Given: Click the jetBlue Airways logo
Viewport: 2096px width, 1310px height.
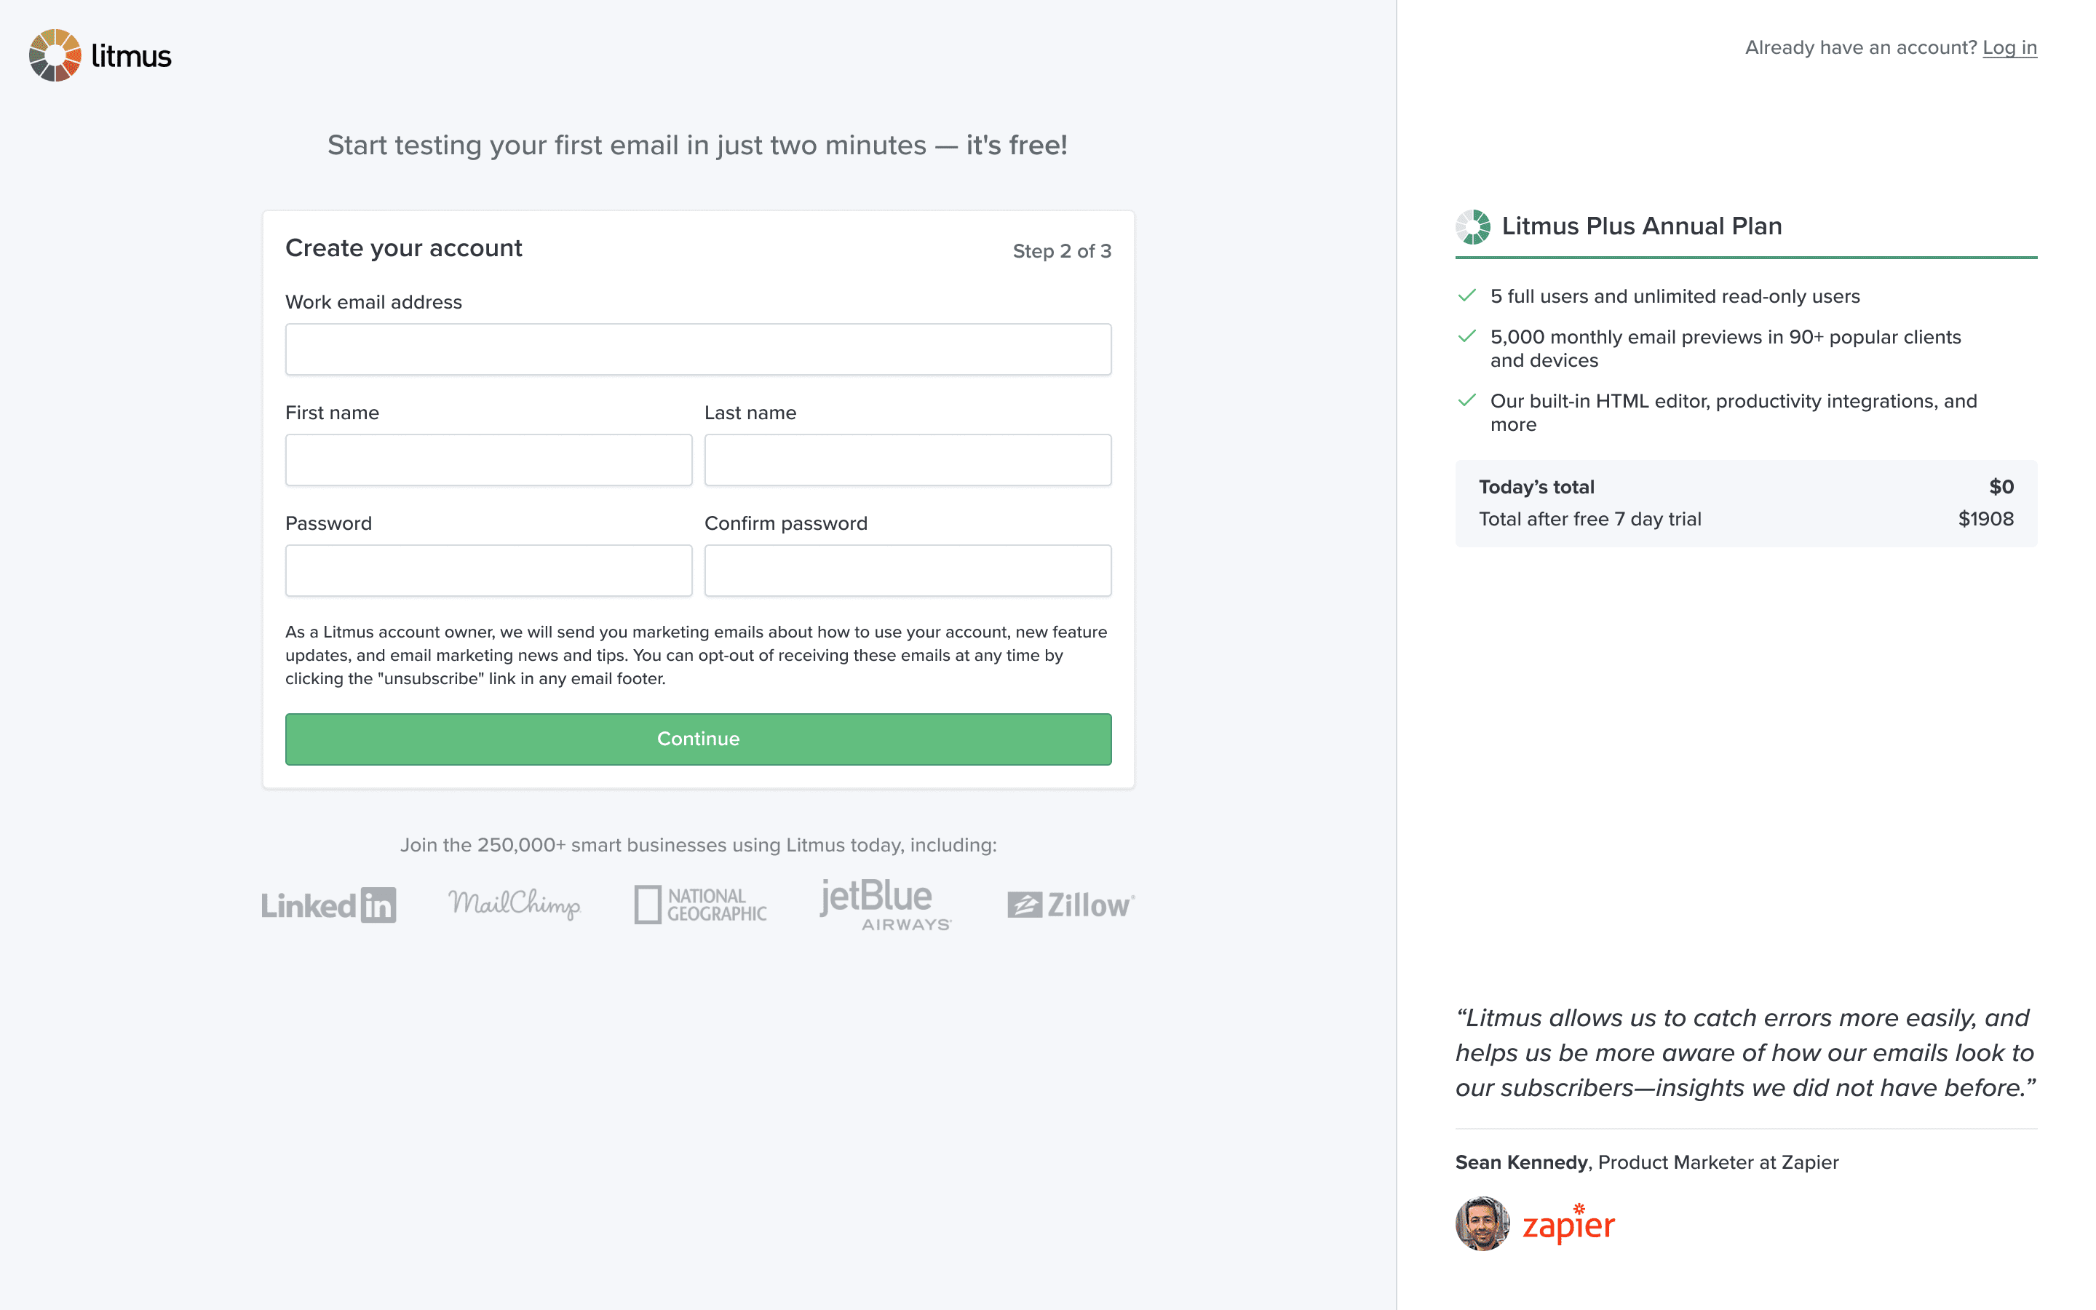Looking at the screenshot, I should (x=885, y=905).
